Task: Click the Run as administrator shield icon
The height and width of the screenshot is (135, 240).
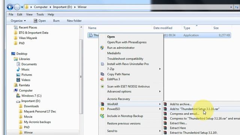Action: click(102, 48)
